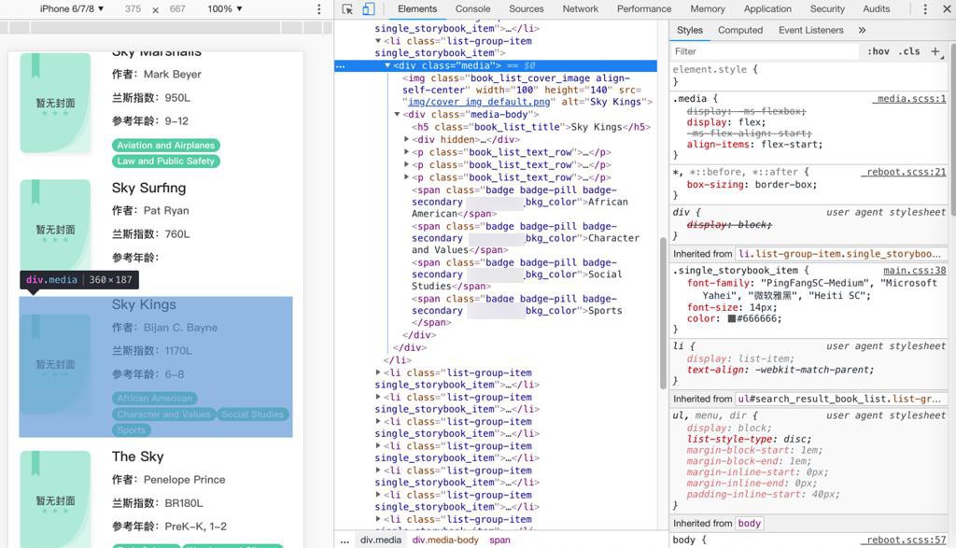
Task: Open the Memory tab
Action: point(708,9)
